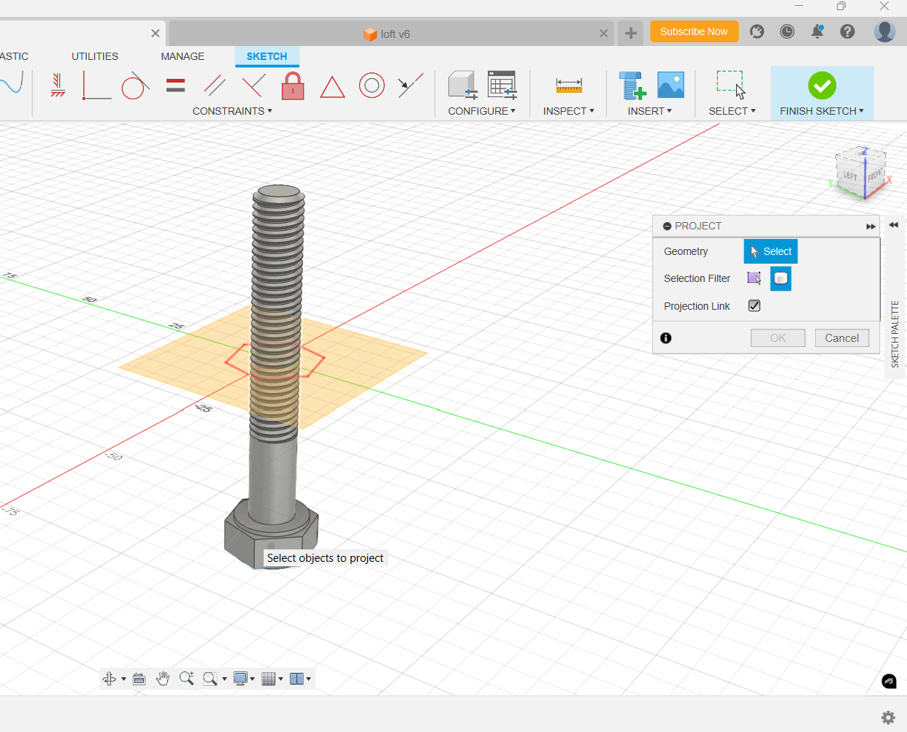Screen dimensions: 907x732
Task: Click the Geometry Select button
Action: (770, 251)
